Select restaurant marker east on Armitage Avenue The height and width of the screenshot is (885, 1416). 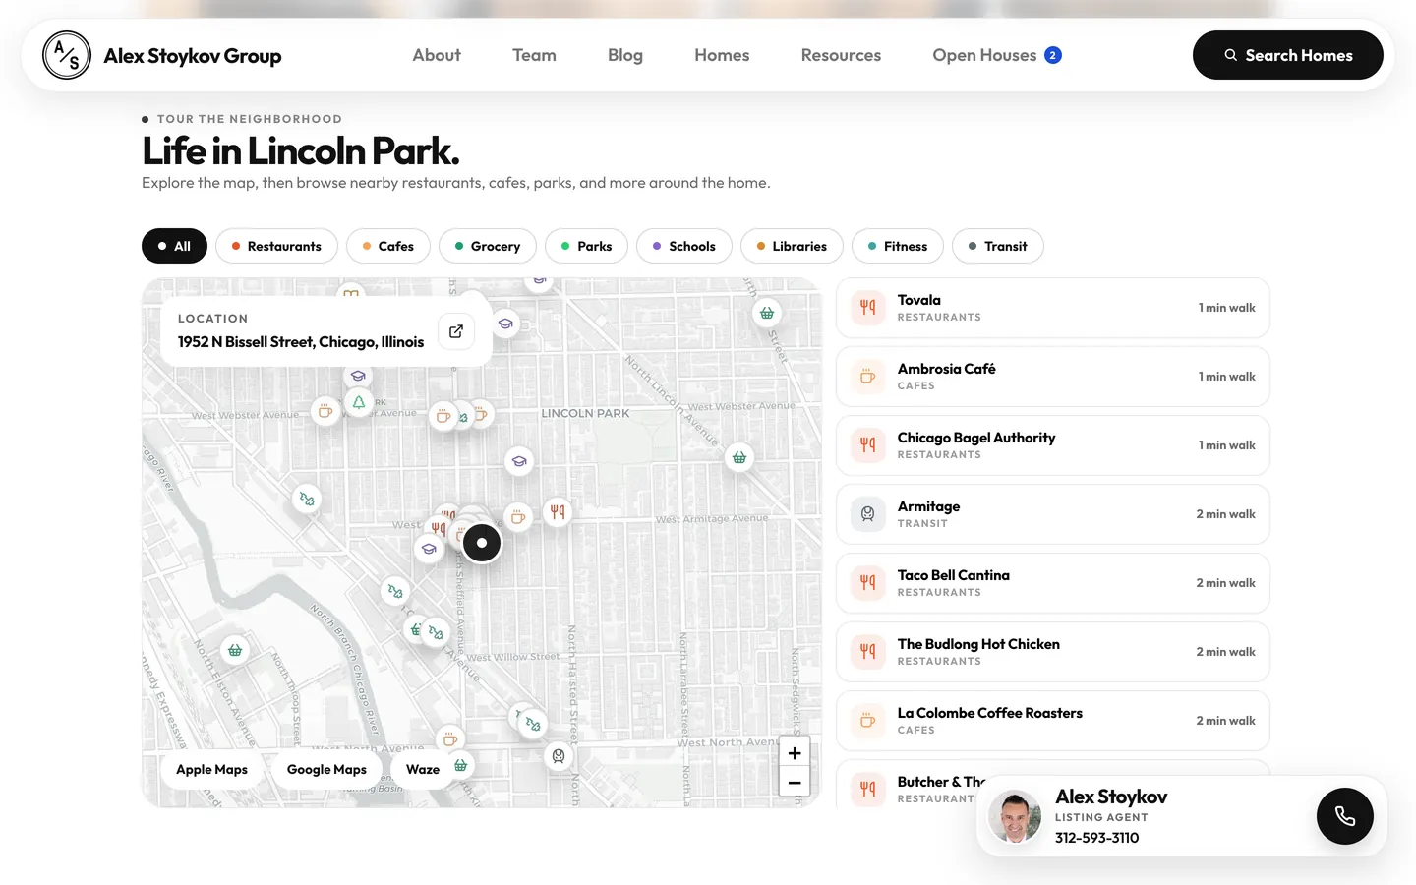pyautogui.click(x=558, y=511)
